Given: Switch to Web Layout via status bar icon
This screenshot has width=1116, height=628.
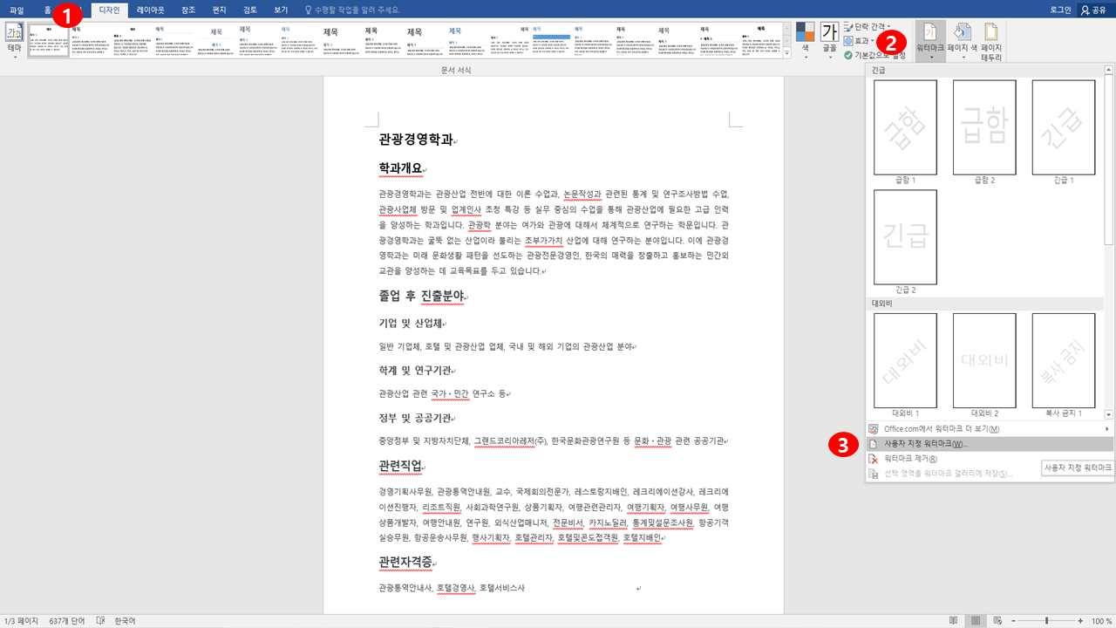Looking at the screenshot, I should coord(997,620).
